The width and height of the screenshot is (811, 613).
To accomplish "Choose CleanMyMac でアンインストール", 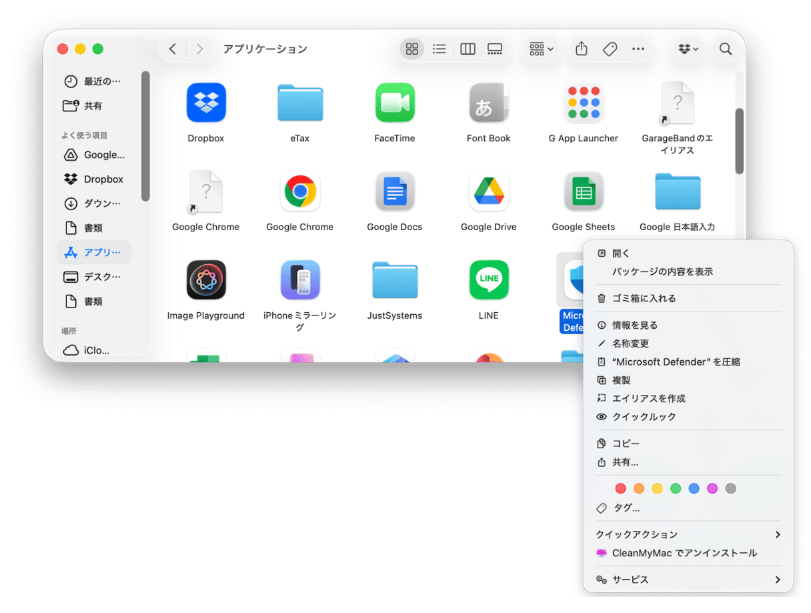I will [688, 553].
